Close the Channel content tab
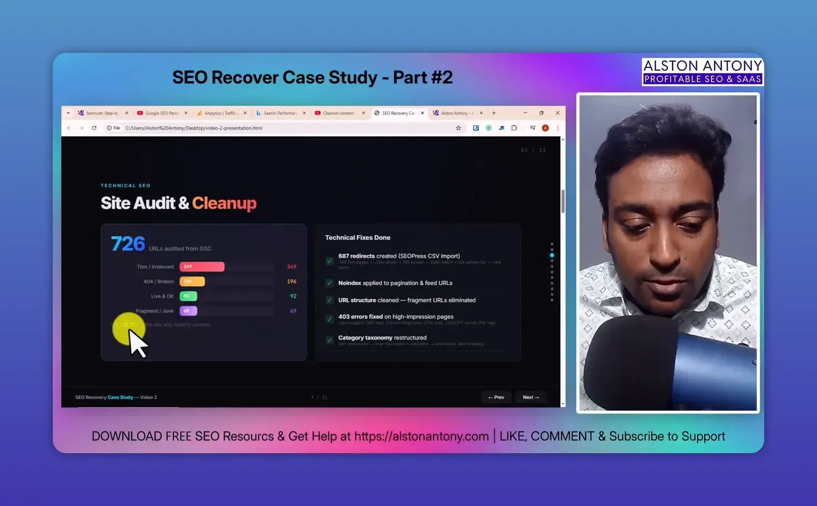 point(363,113)
